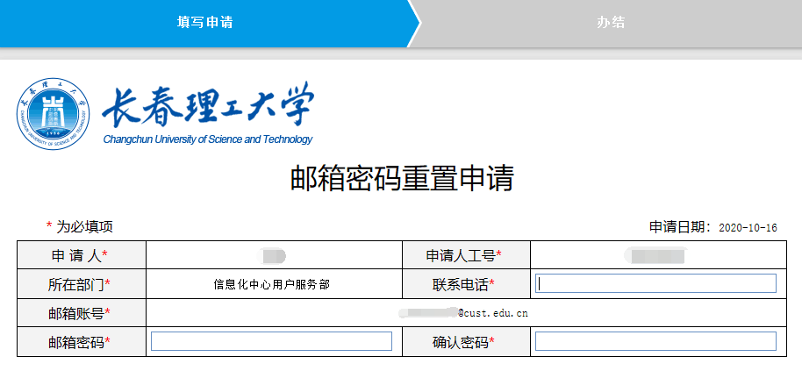Image resolution: width=802 pixels, height=378 pixels.
Task: Switch to the 办结 step tab
Action: tap(610, 23)
